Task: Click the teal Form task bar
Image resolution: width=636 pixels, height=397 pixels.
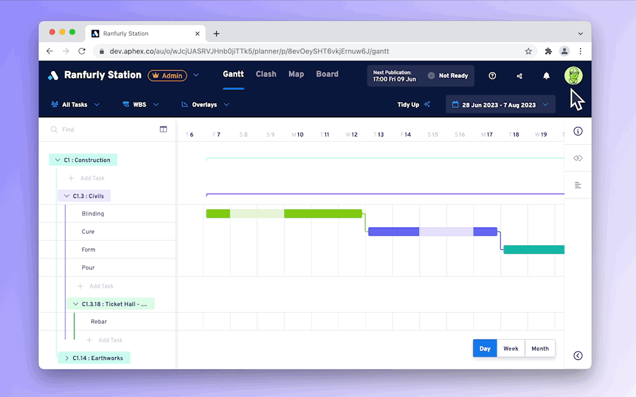Action: click(x=534, y=250)
